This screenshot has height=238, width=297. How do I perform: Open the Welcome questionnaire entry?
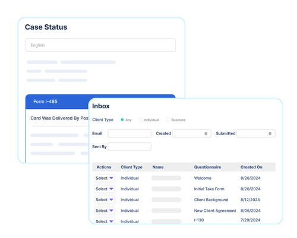click(203, 178)
